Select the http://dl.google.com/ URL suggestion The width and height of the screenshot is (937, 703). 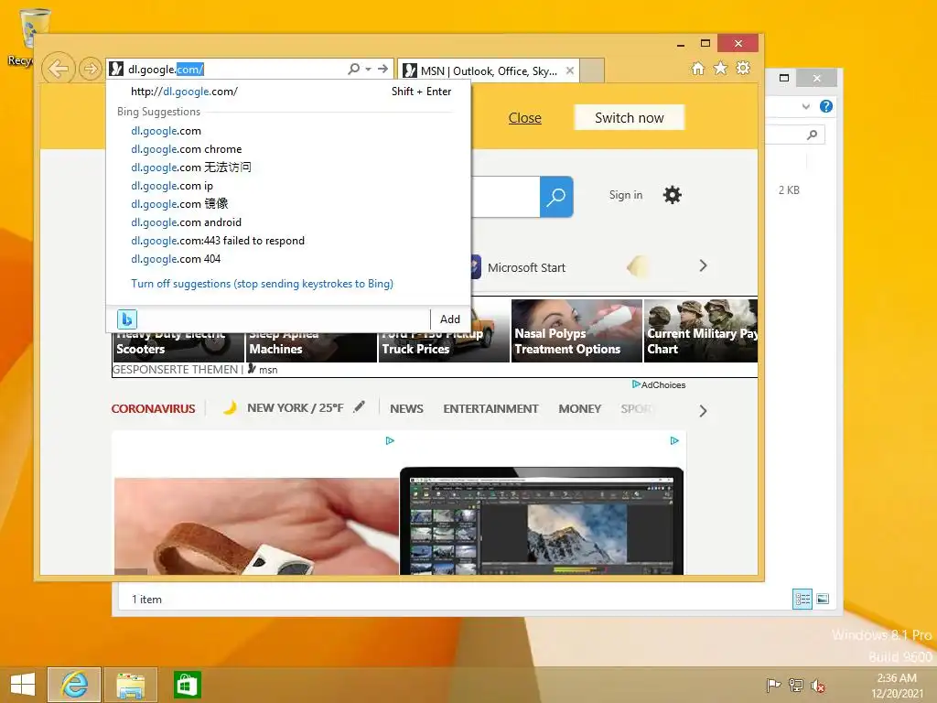pos(292,92)
